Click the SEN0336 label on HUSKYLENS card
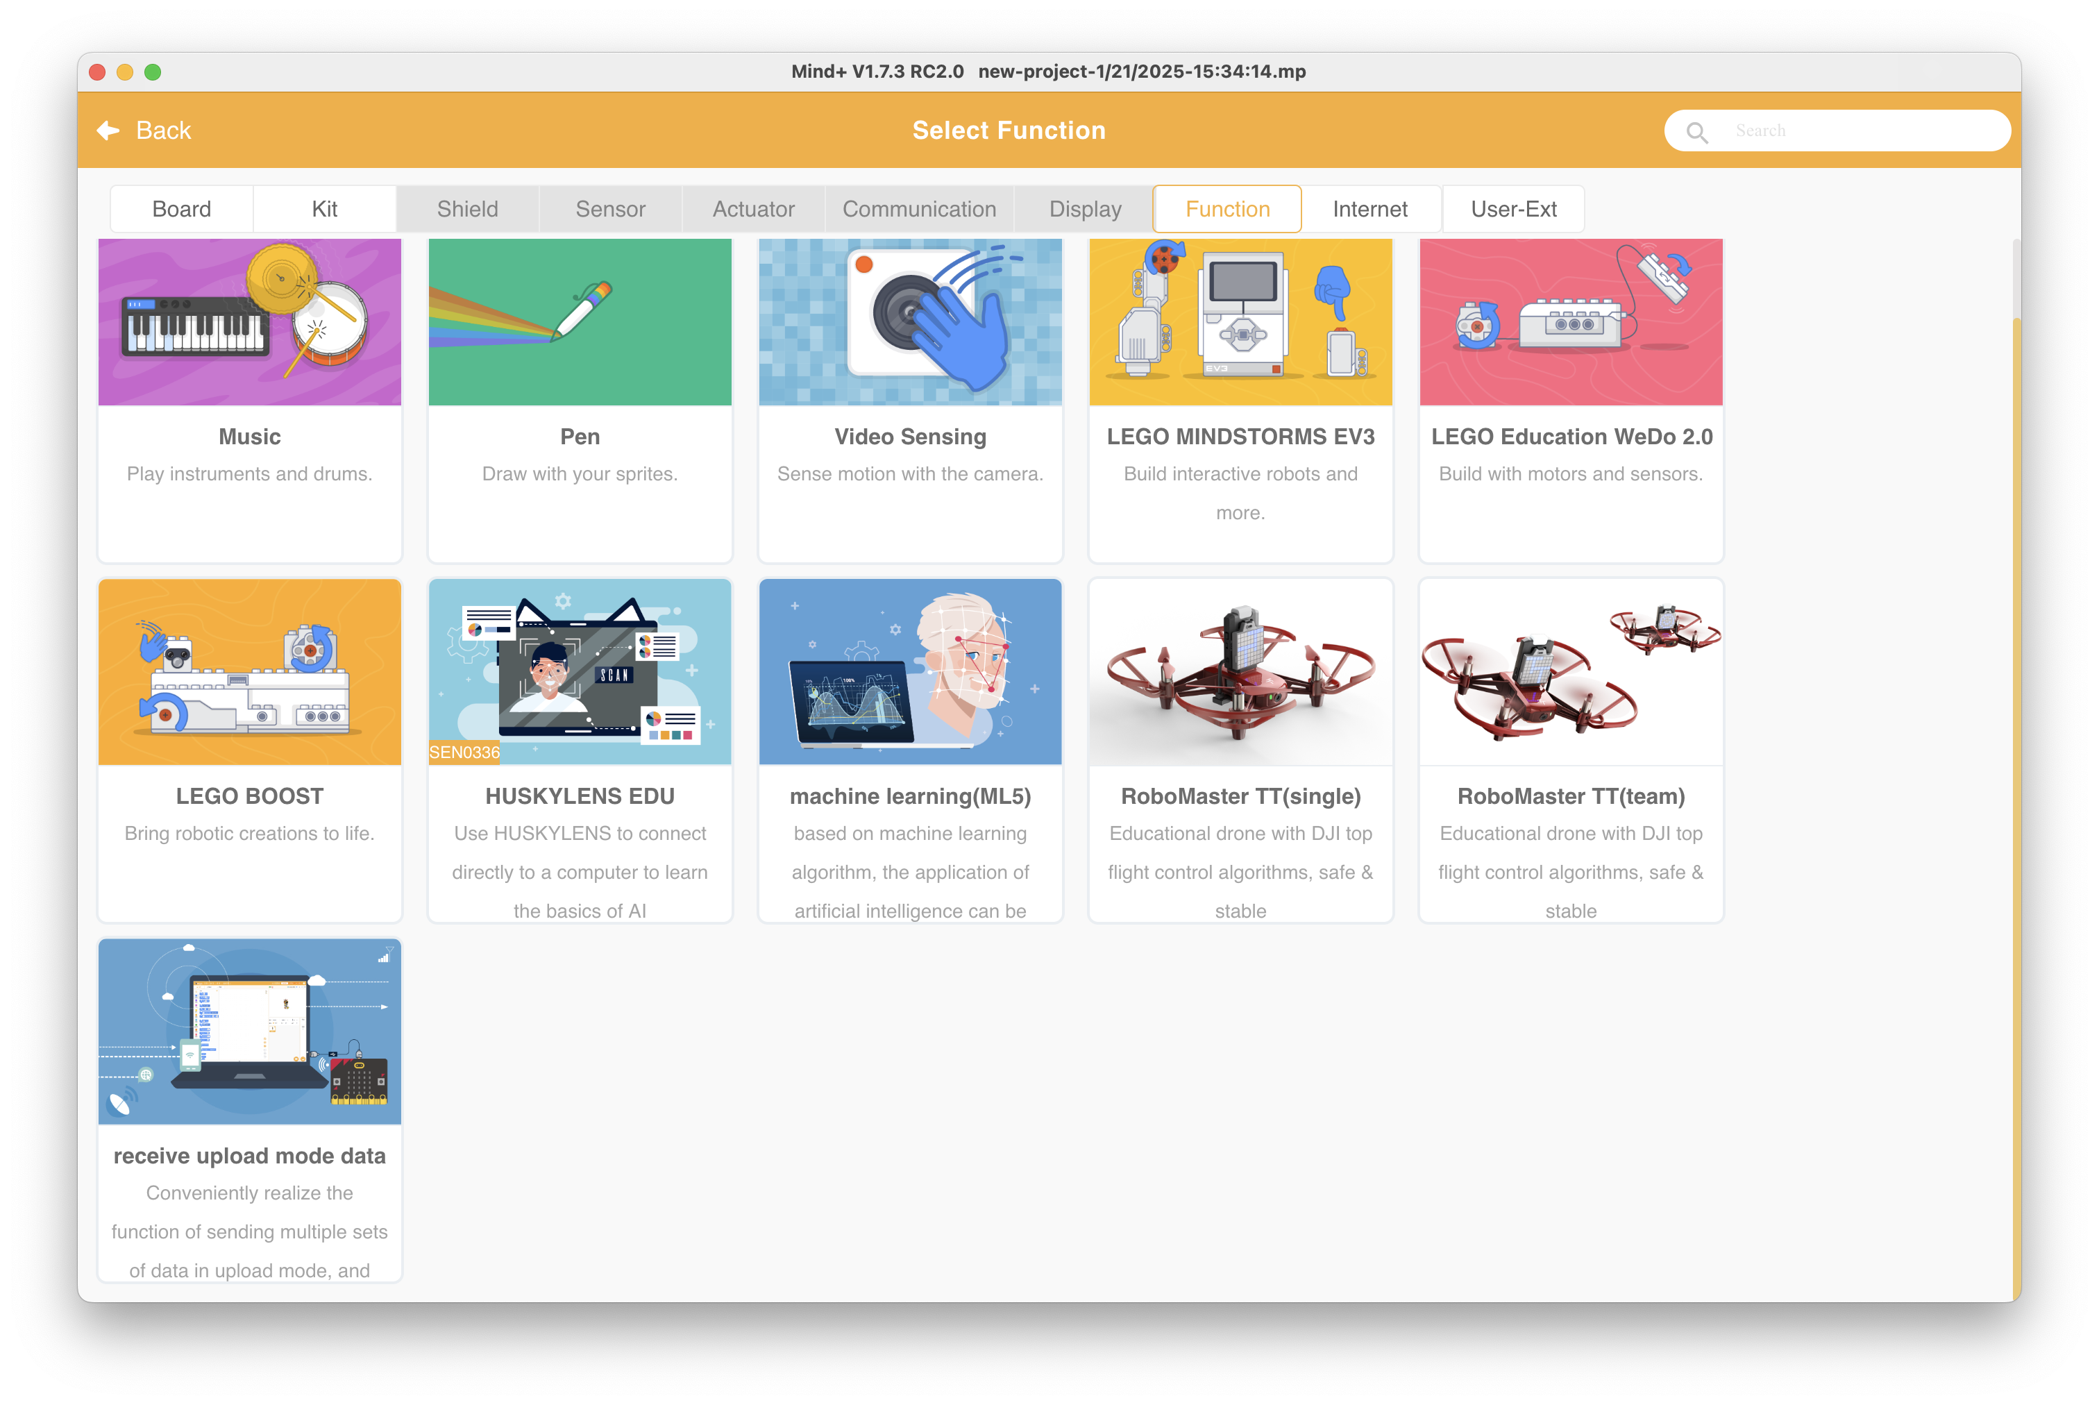Image resolution: width=2099 pixels, height=1405 pixels. [x=464, y=752]
